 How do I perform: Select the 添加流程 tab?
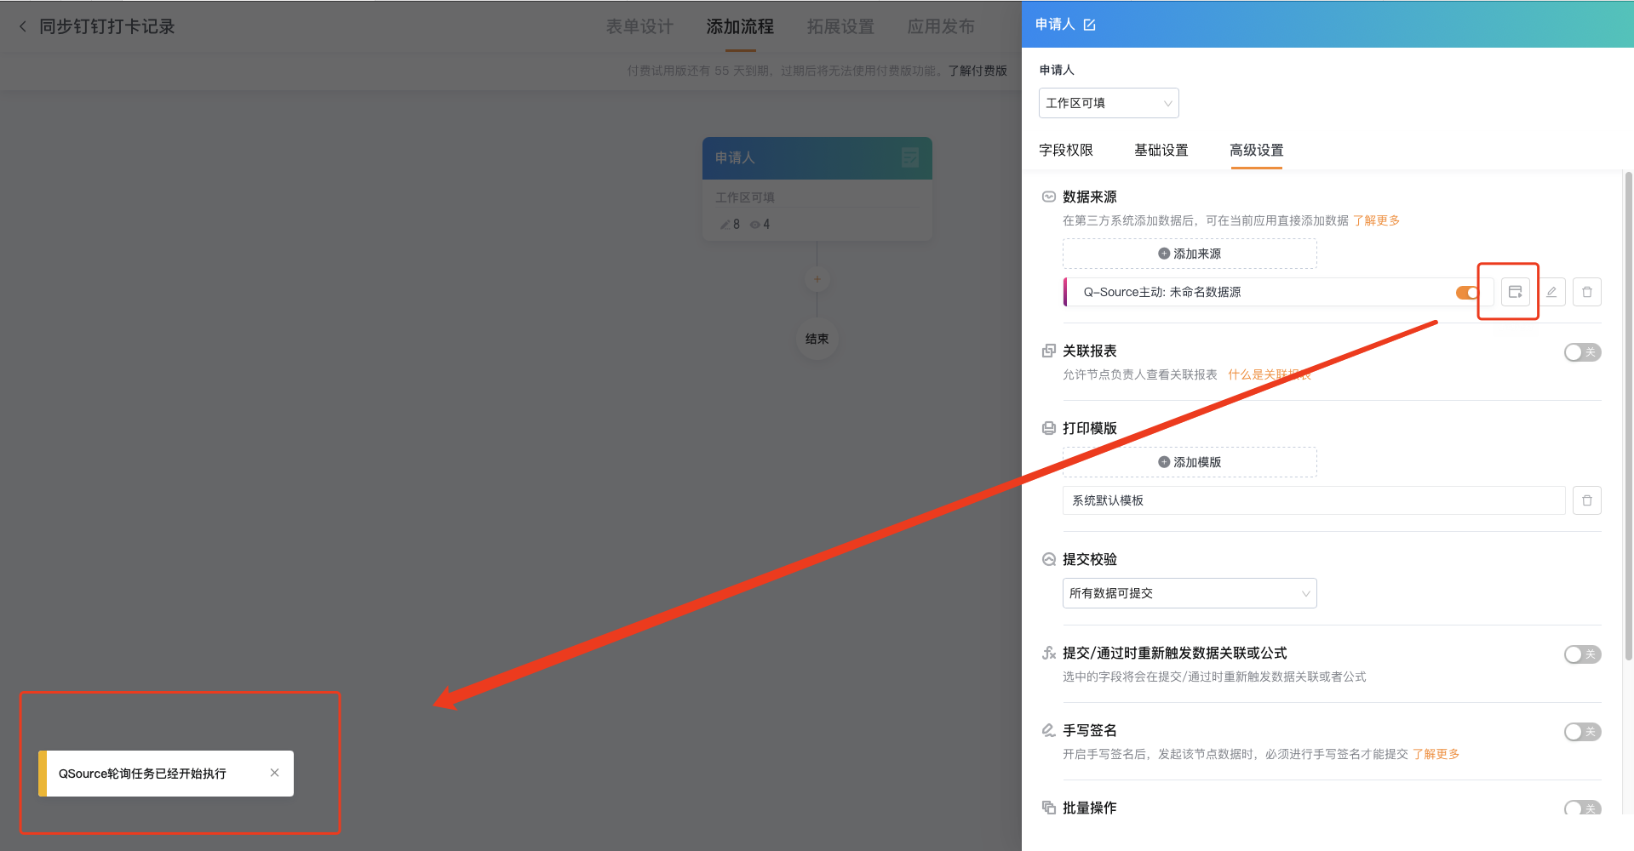[x=740, y=26]
